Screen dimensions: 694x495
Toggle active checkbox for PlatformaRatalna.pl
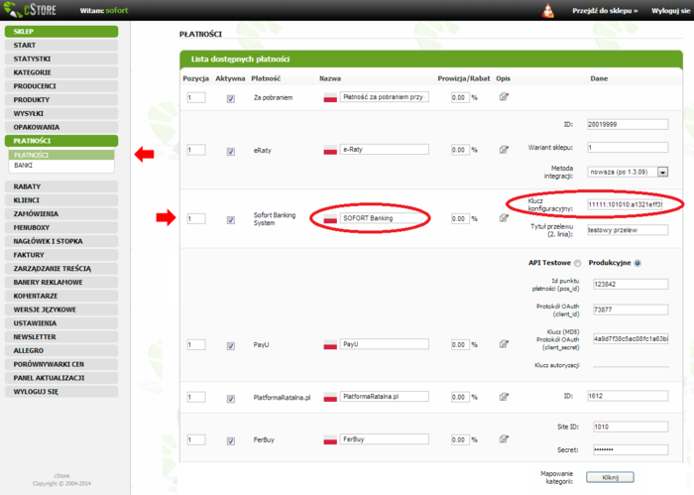click(231, 399)
